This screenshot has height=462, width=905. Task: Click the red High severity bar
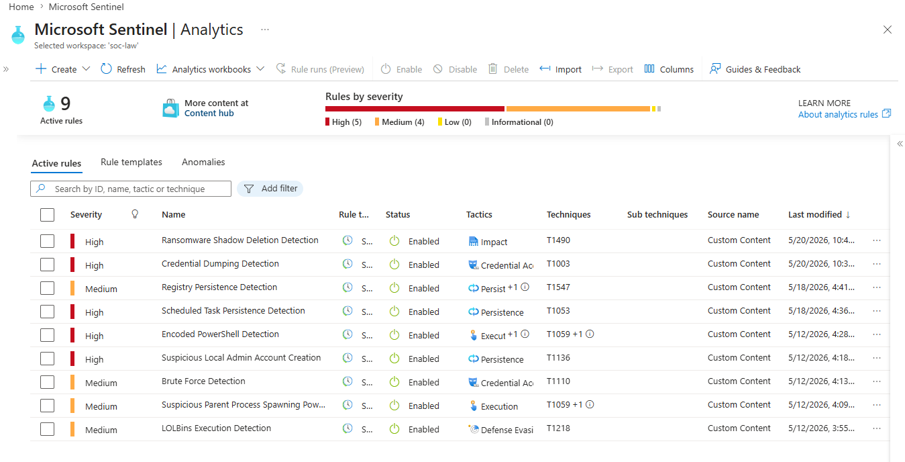coord(415,108)
